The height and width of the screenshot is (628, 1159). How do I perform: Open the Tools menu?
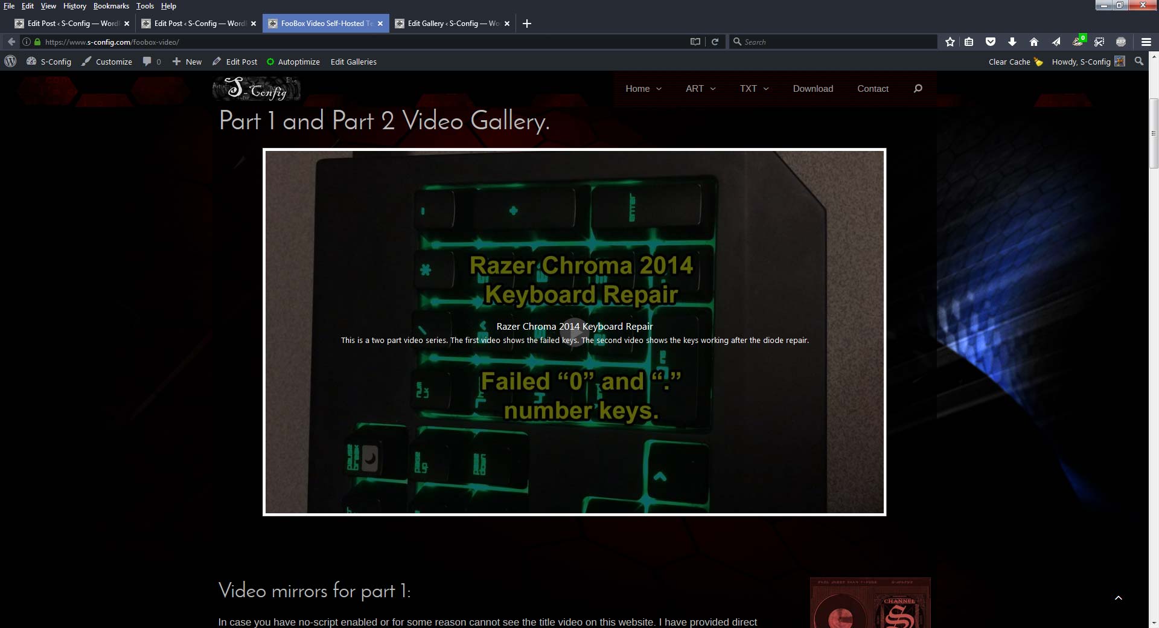tap(145, 6)
